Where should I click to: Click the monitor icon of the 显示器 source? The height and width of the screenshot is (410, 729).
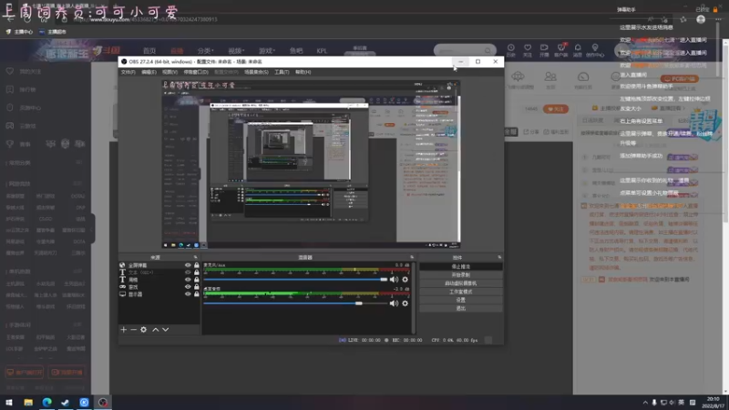122,294
